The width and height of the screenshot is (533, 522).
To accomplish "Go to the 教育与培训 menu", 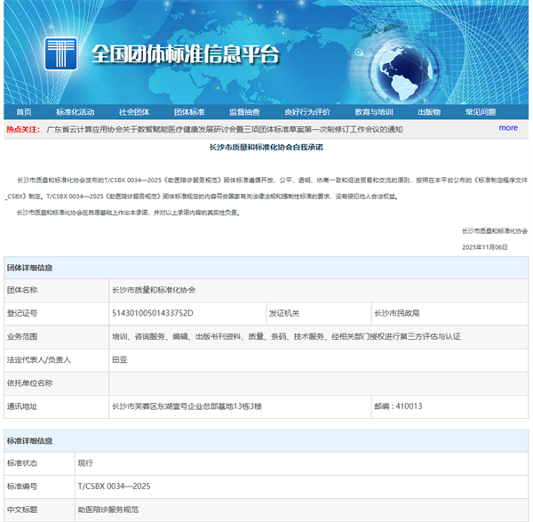I will pos(374,112).
